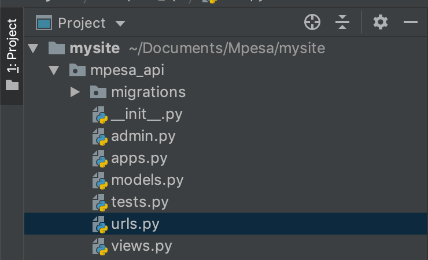
Task: Select the __init__.py file name
Action: 147,114
